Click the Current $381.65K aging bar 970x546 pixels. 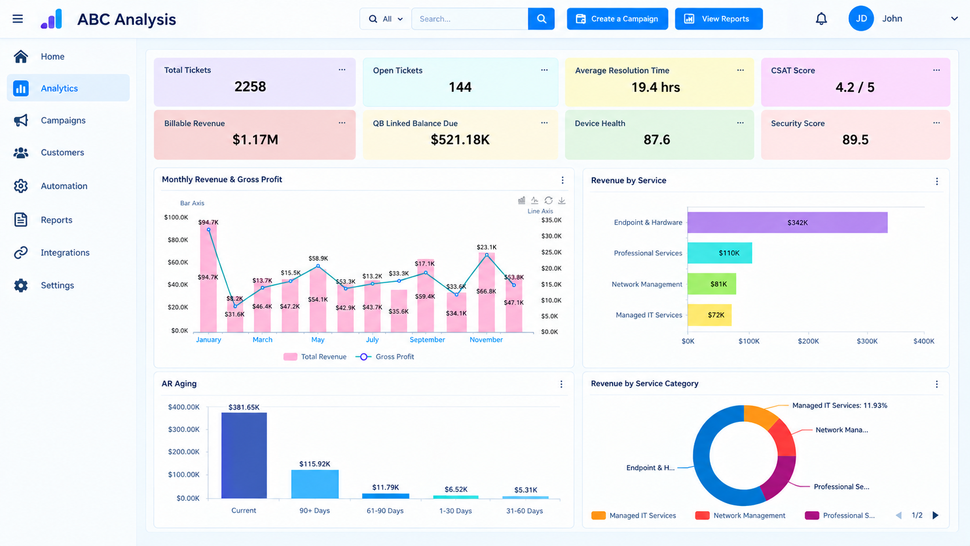pyautogui.click(x=244, y=455)
